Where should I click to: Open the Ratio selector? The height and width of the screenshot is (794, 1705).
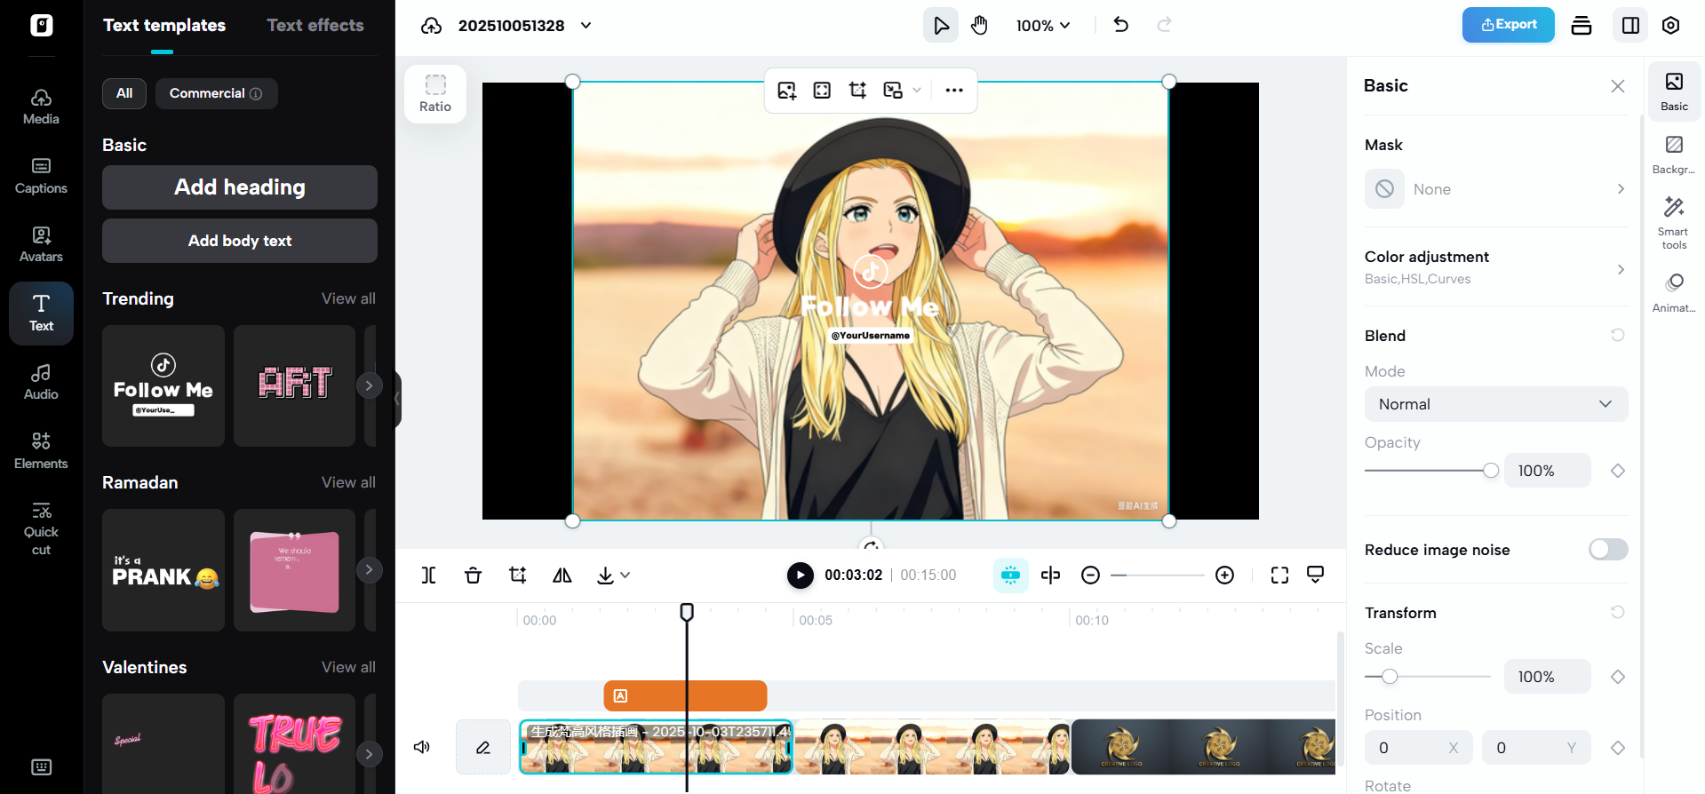coord(435,93)
